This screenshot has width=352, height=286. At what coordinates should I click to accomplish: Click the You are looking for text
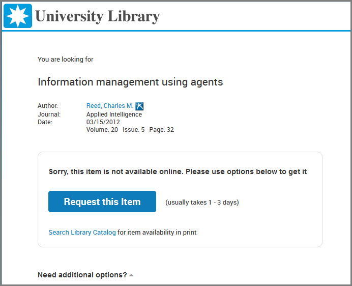coord(66,60)
